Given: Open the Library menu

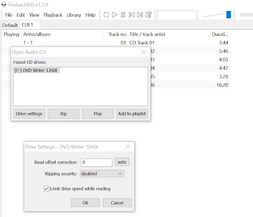Looking at the screenshot, I should (74, 15).
